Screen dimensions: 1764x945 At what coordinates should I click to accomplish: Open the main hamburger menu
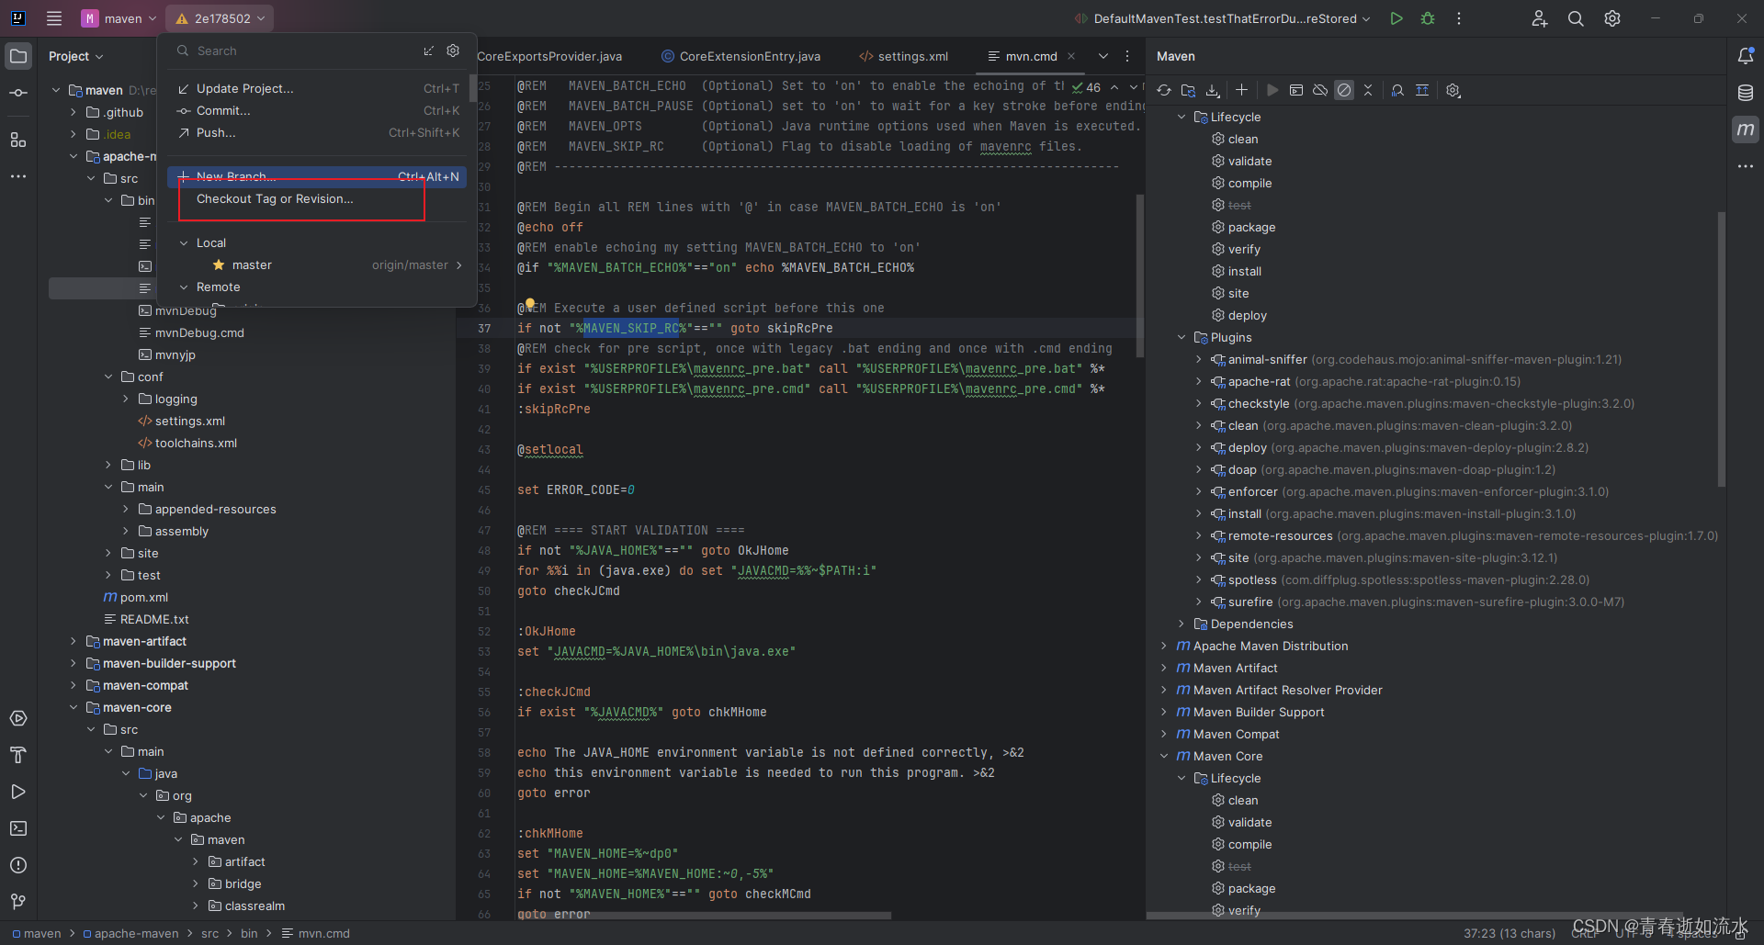[54, 18]
